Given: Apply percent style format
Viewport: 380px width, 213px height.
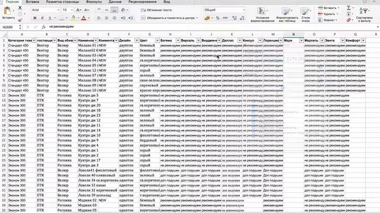Looking at the screenshot, I should pyautogui.click(x=218, y=18).
